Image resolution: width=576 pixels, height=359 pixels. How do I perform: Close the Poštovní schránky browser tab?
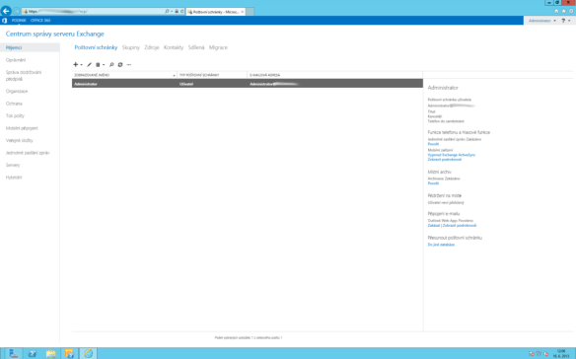tap(242, 12)
